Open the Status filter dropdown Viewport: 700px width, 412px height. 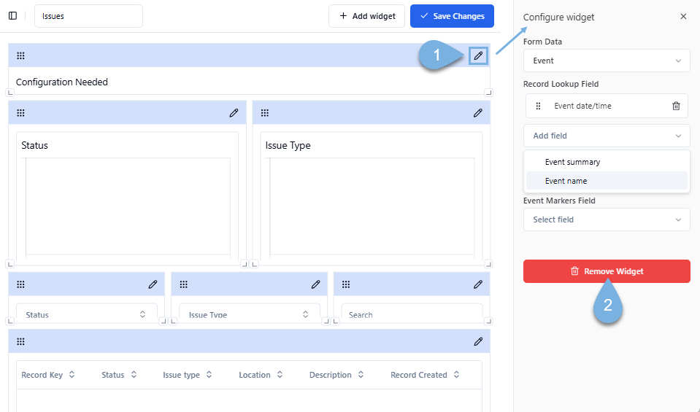(86, 314)
